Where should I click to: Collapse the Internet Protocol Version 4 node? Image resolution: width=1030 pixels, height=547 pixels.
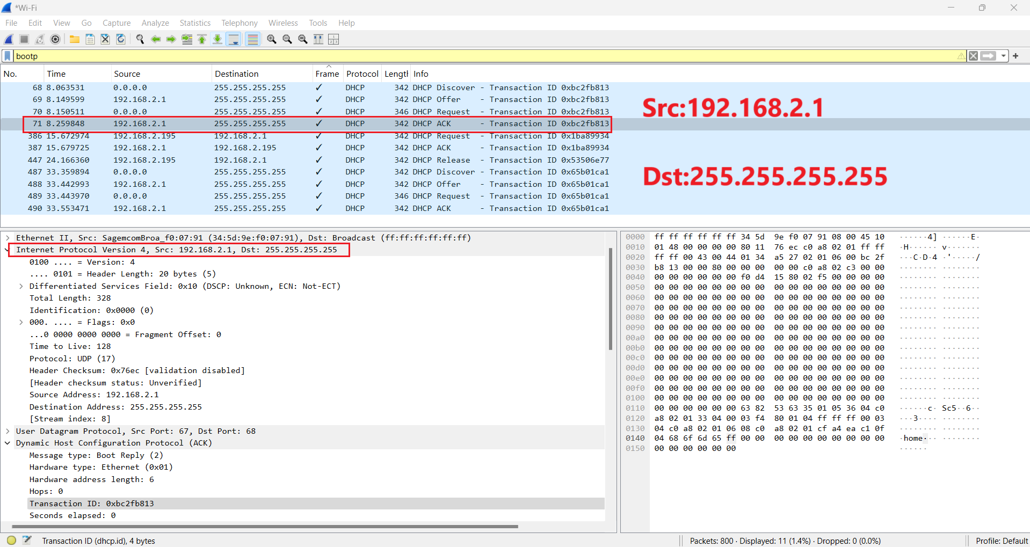(x=8, y=250)
